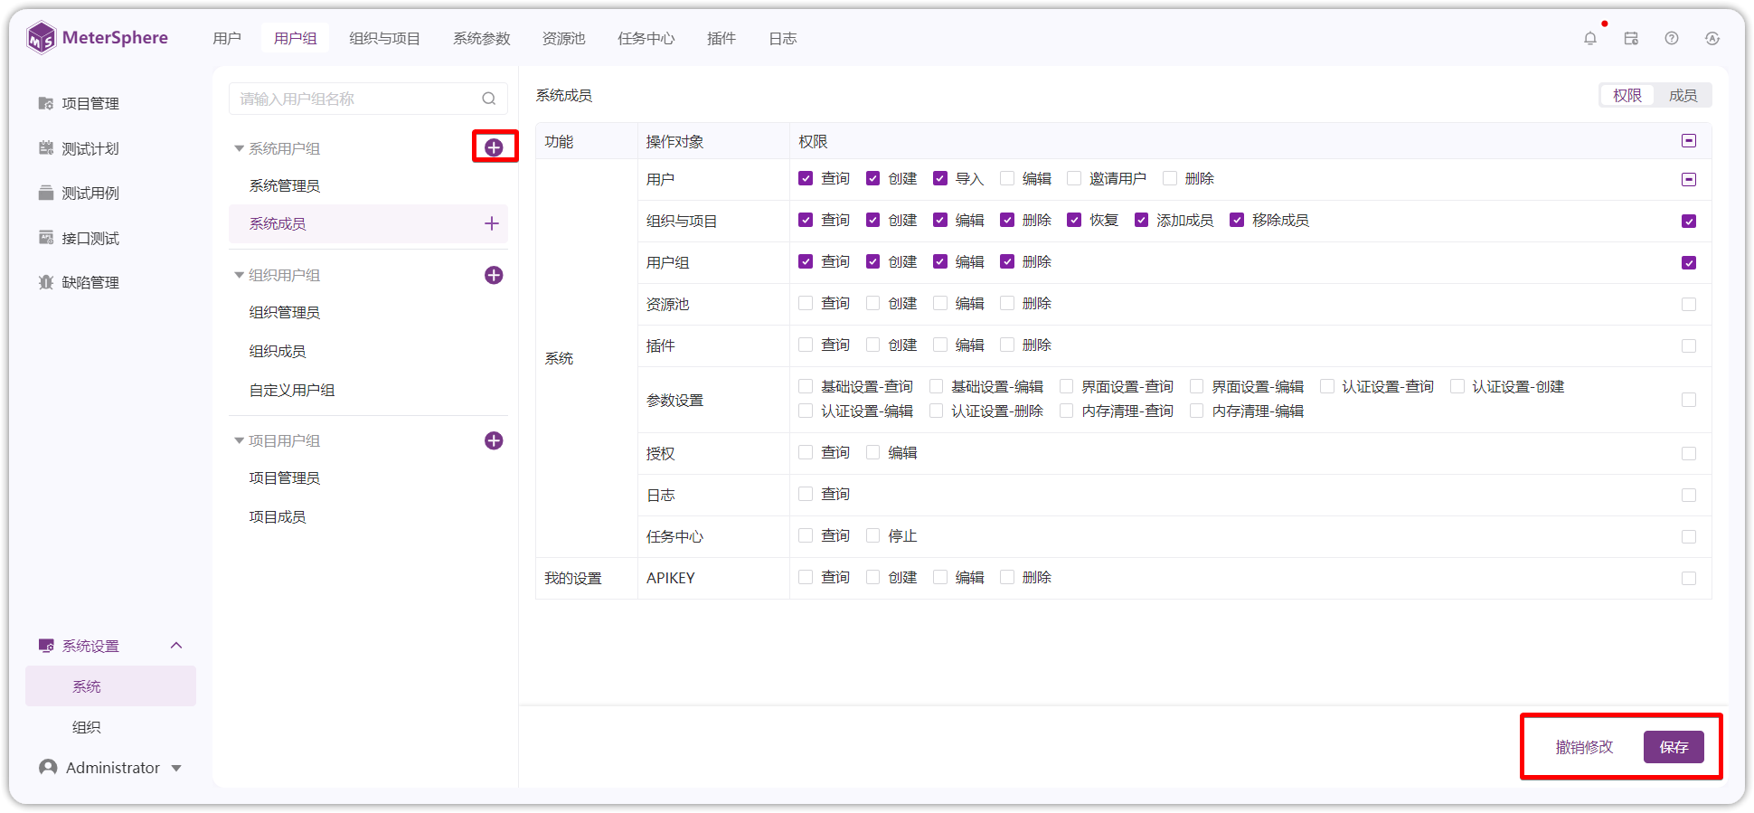Enable 停止 permission for 任务中心
This screenshot has height=813, width=1754.
tap(872, 535)
